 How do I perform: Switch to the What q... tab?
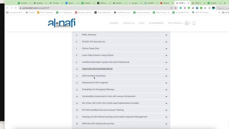[x=103, y=3]
